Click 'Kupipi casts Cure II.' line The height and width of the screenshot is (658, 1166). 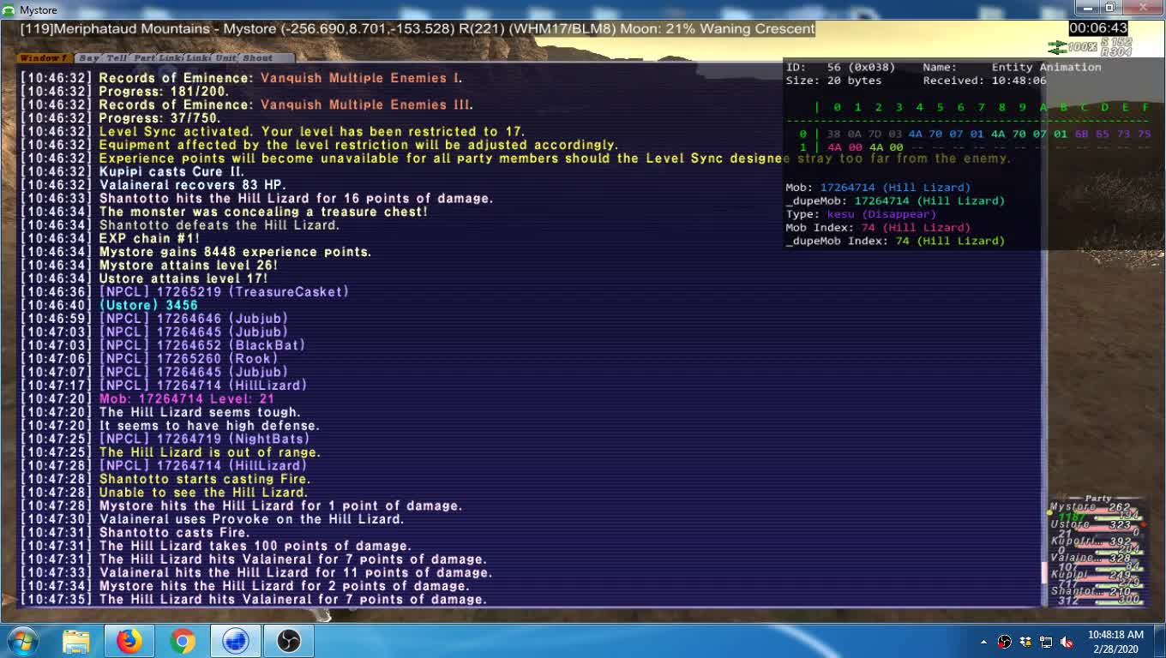coord(133,171)
